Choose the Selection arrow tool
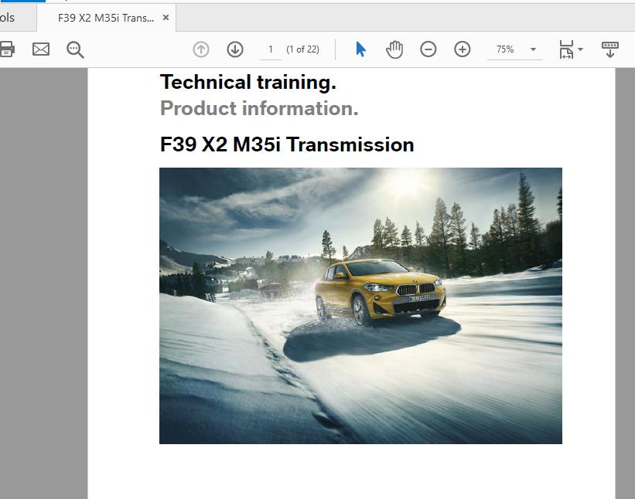Image resolution: width=635 pixels, height=499 pixels. pyautogui.click(x=360, y=49)
